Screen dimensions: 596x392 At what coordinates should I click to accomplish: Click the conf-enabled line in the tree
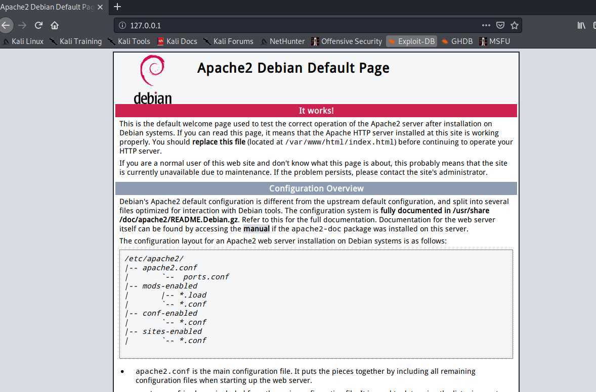(170, 313)
